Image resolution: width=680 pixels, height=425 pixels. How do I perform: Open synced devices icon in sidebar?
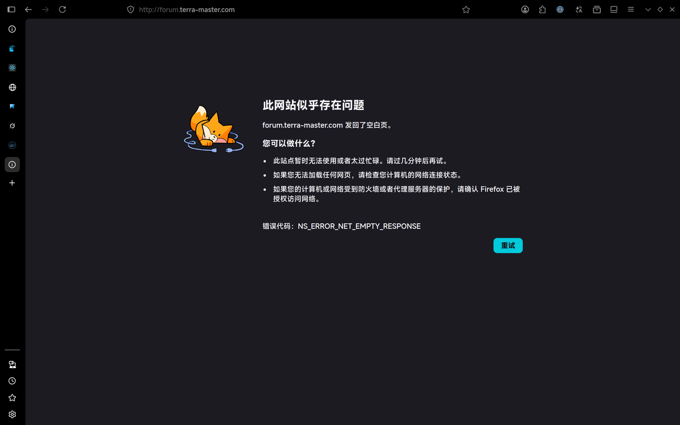pyautogui.click(x=12, y=364)
